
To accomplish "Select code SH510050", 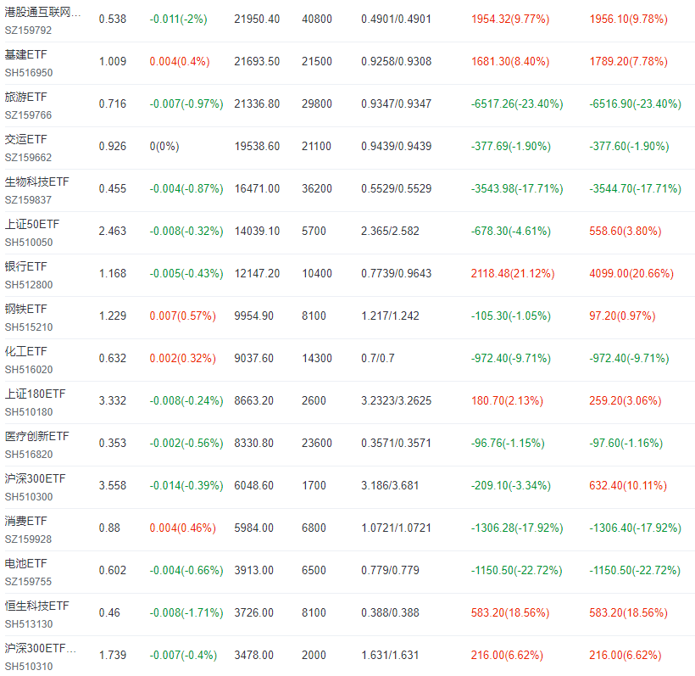I will point(29,243).
